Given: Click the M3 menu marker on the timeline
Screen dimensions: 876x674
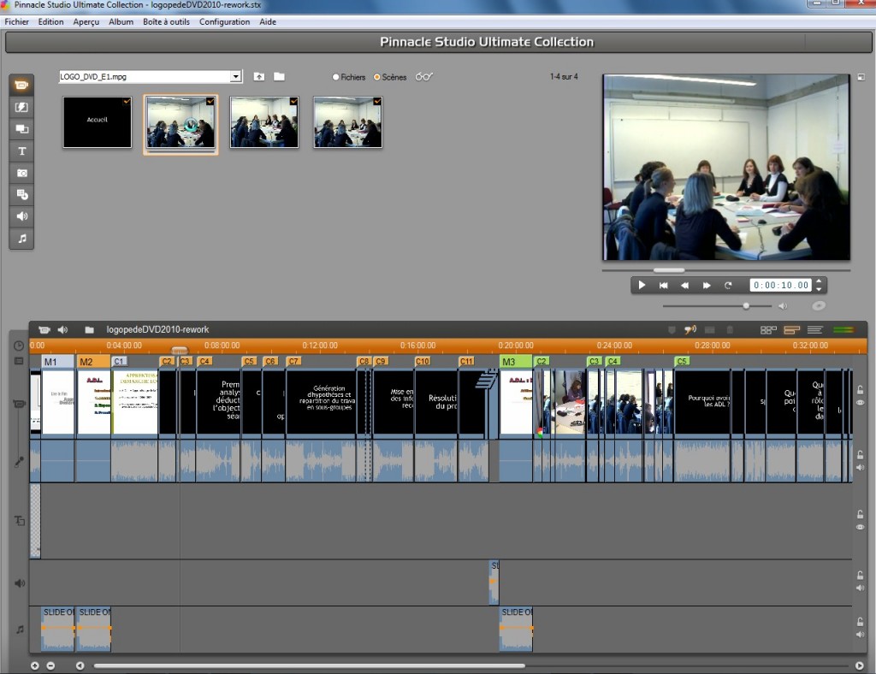Looking at the screenshot, I should pyautogui.click(x=511, y=362).
